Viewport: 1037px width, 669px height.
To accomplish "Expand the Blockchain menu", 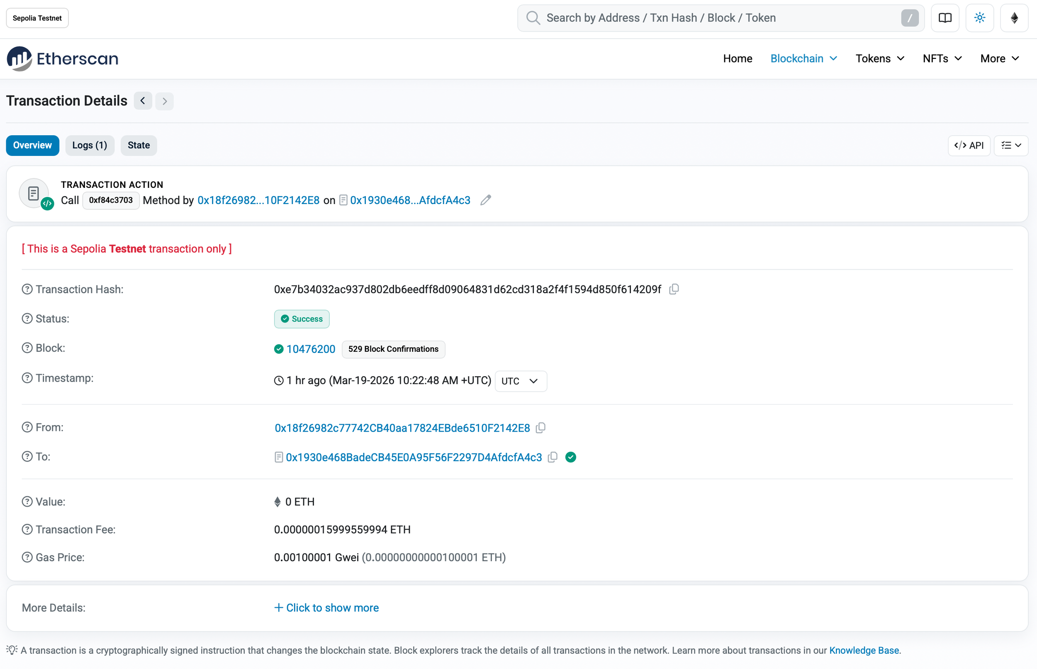I will pyautogui.click(x=803, y=58).
